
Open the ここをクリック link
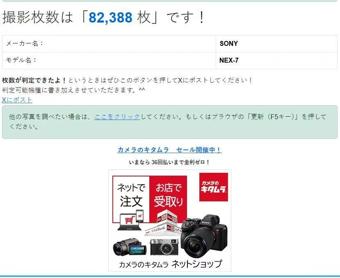point(117,117)
